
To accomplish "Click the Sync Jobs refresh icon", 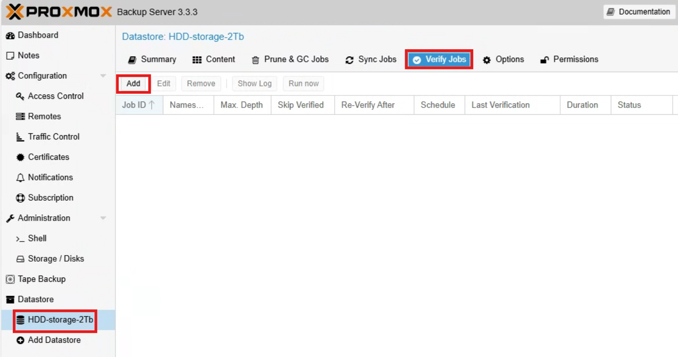I will click(349, 60).
